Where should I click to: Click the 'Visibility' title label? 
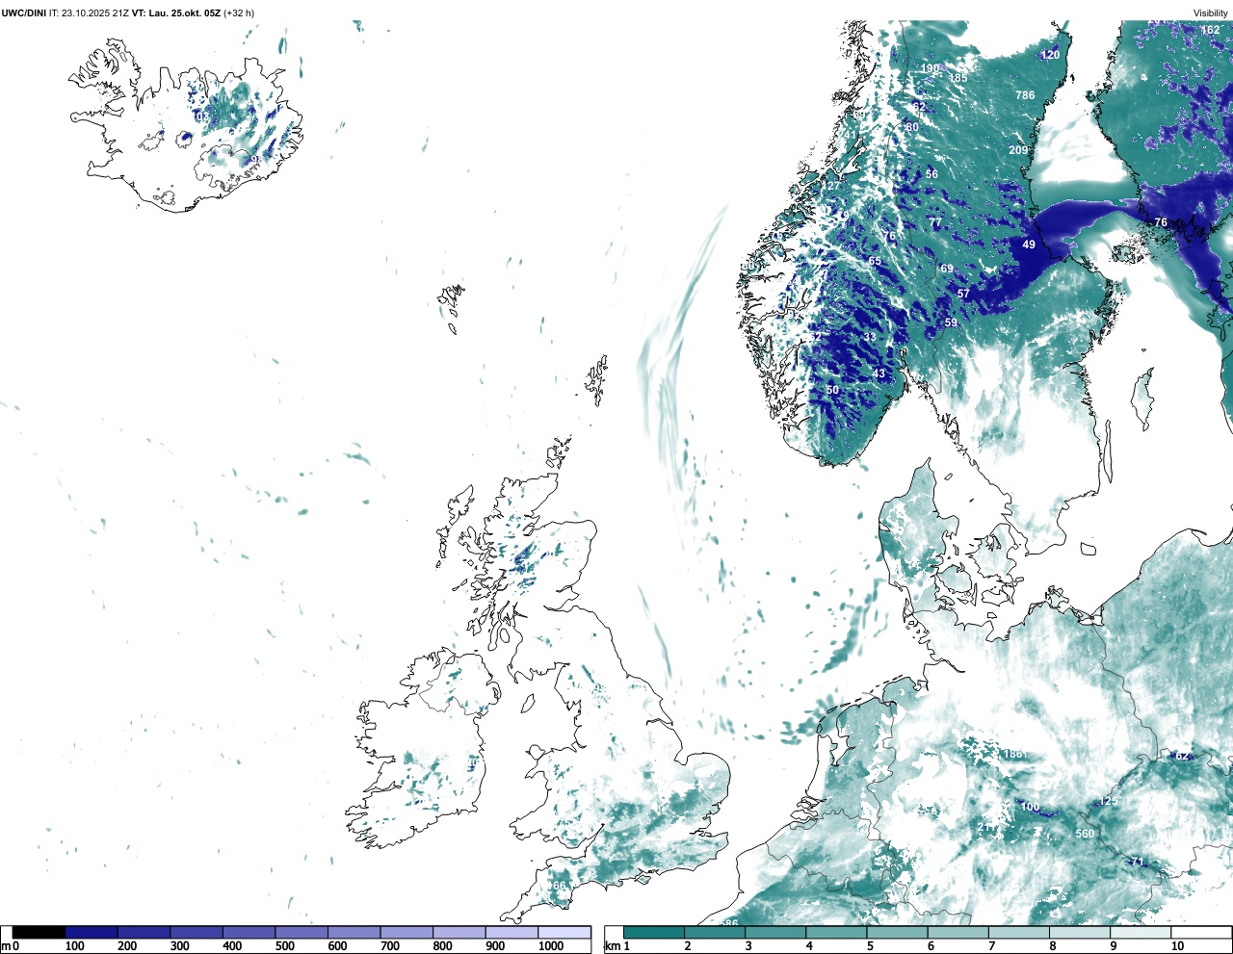pyautogui.click(x=1211, y=13)
